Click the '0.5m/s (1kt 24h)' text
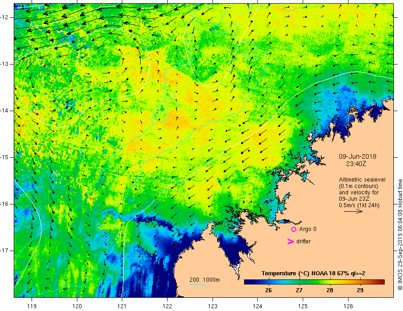Image resolution: width=403 pixels, height=311 pixels. point(359,205)
